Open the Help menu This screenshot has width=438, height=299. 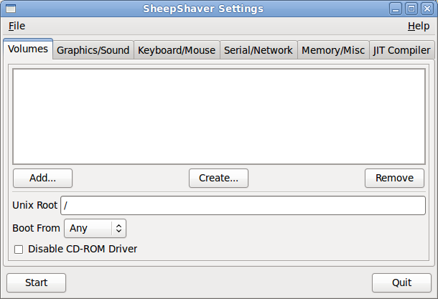419,26
